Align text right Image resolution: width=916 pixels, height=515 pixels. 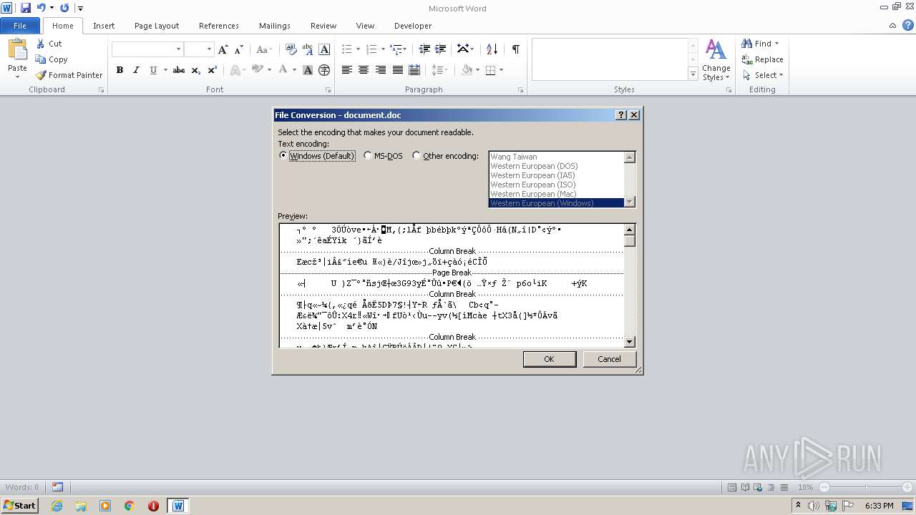[381, 70]
